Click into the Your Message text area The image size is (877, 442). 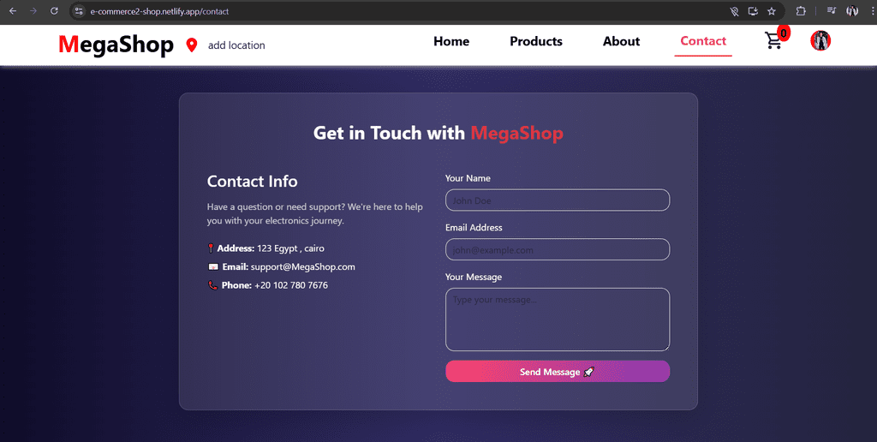[558, 320]
